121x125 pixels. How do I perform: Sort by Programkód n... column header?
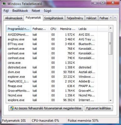pos(18,29)
